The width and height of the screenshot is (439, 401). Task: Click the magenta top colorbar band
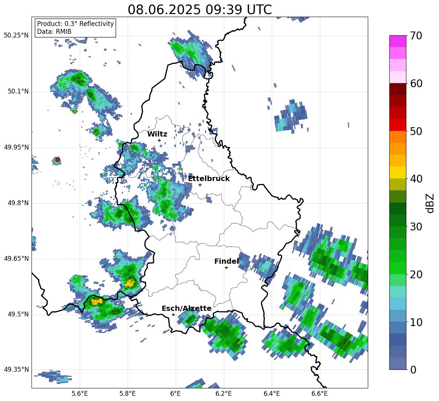397,41
